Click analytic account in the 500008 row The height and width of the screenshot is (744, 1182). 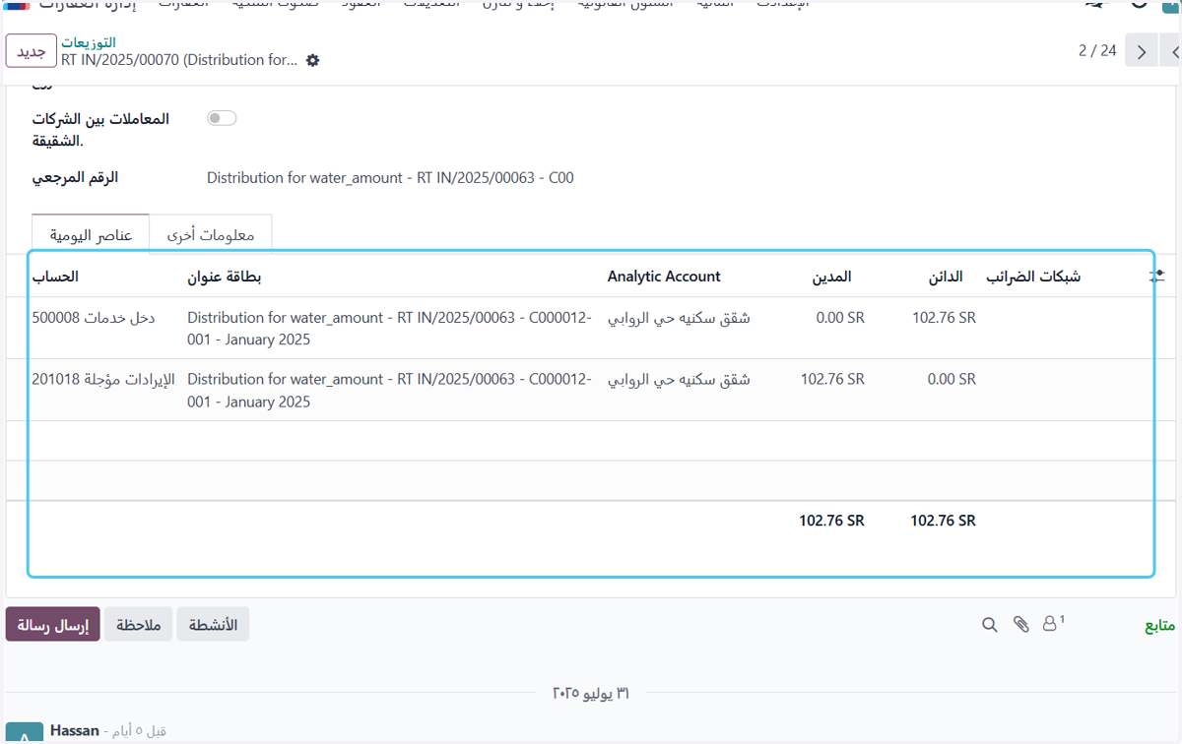tap(679, 318)
